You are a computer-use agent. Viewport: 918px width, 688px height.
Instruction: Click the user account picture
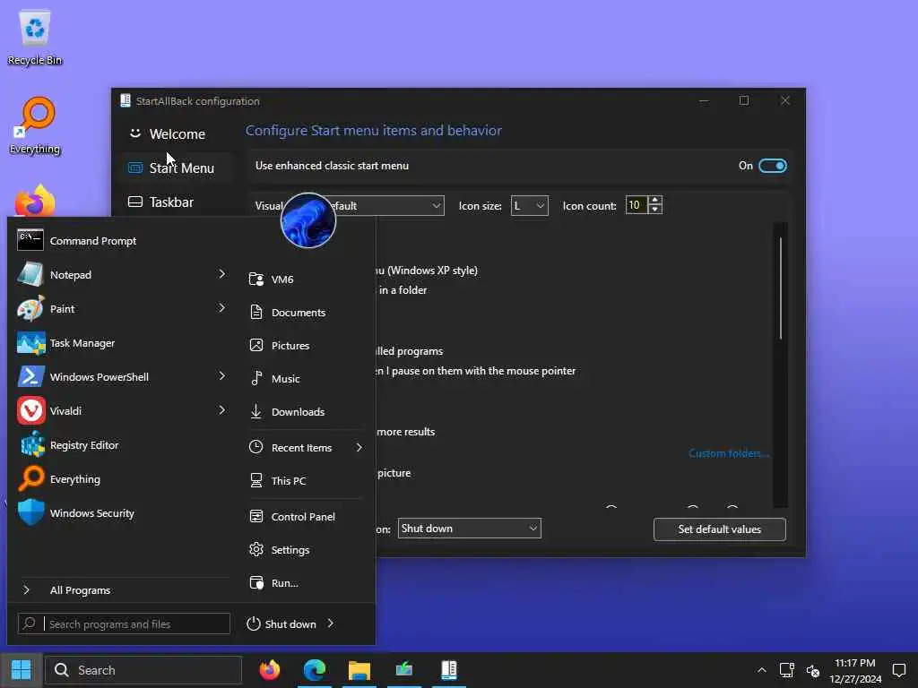tap(308, 220)
